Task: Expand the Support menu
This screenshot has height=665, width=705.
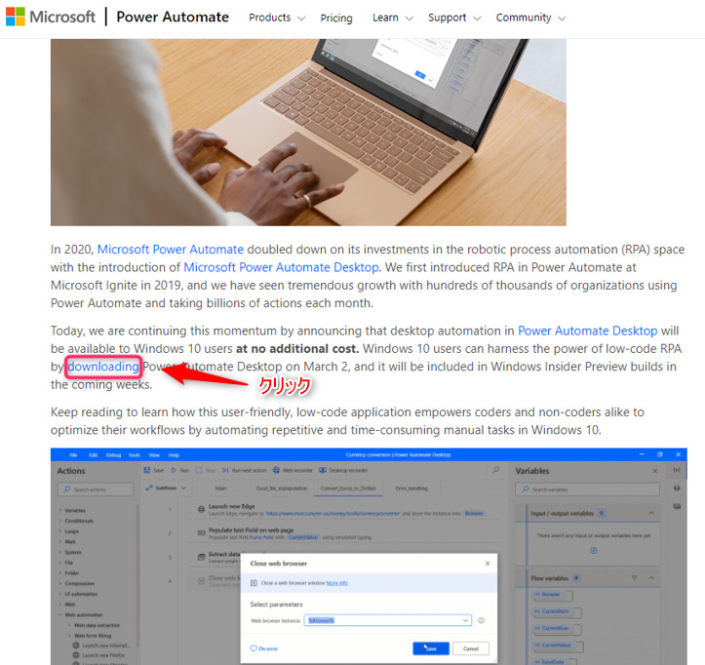Action: tap(454, 18)
